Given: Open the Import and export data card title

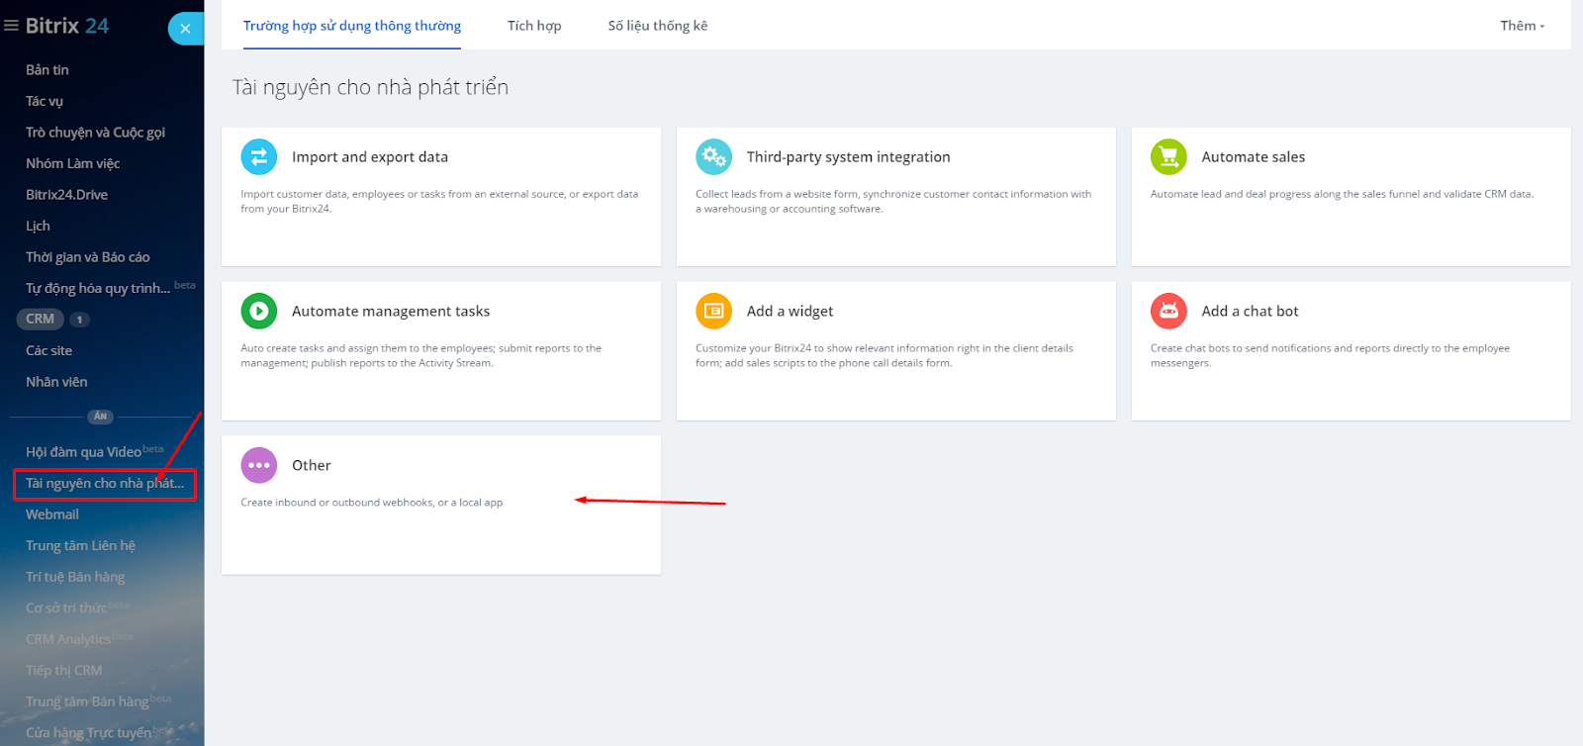Looking at the screenshot, I should coord(370,157).
